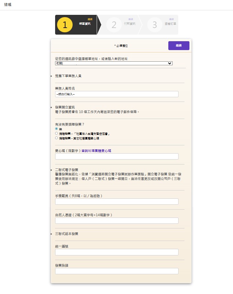Image resolution: width=233 pixels, height=294 pixels.
Task: Select donate invoice 其它社福團體愛心碼 option
Action: click(x=56, y=138)
